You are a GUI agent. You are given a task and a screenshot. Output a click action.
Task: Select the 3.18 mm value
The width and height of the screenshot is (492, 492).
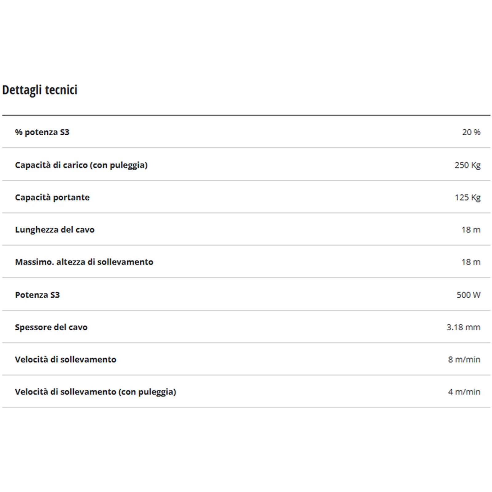[x=463, y=327]
